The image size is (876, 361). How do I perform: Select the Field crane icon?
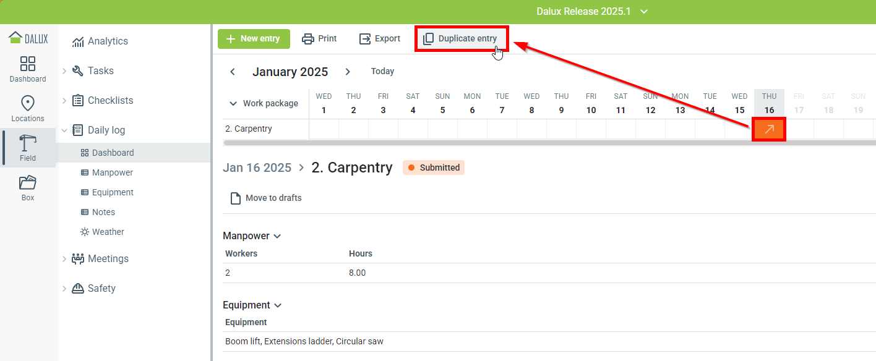point(28,143)
